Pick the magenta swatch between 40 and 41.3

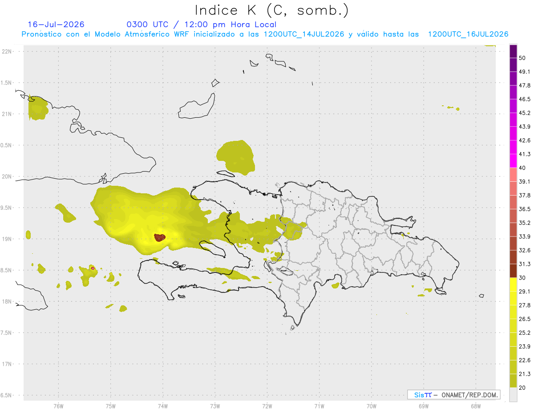tap(513, 161)
